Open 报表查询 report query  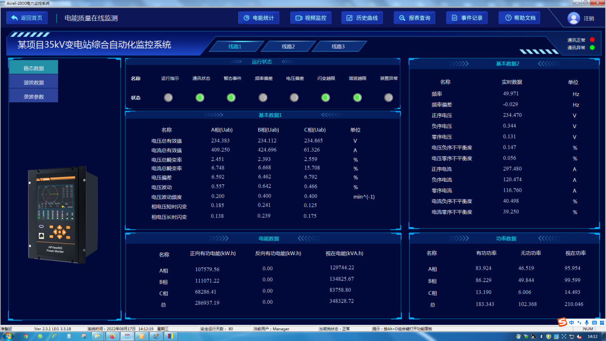coord(415,17)
